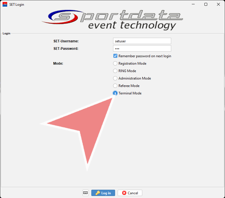Viewport: 225px width, 198px height.
Task: Click the SET-Username label
Action: pos(66,41)
